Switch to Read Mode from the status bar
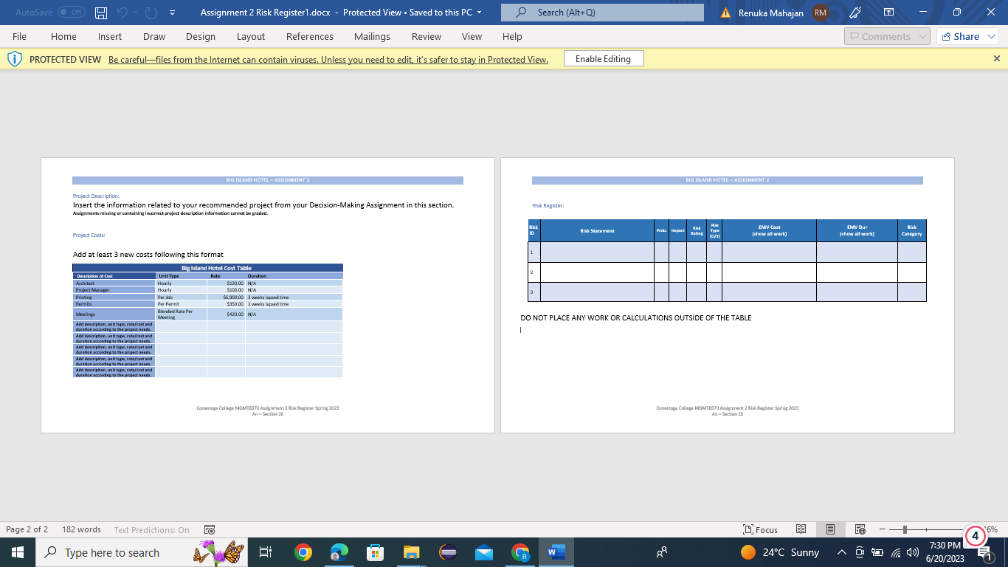 801,529
